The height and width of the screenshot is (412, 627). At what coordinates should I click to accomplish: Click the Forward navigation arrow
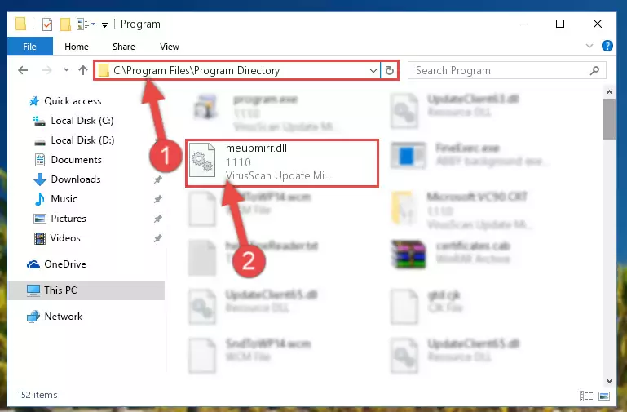pyautogui.click(x=46, y=70)
